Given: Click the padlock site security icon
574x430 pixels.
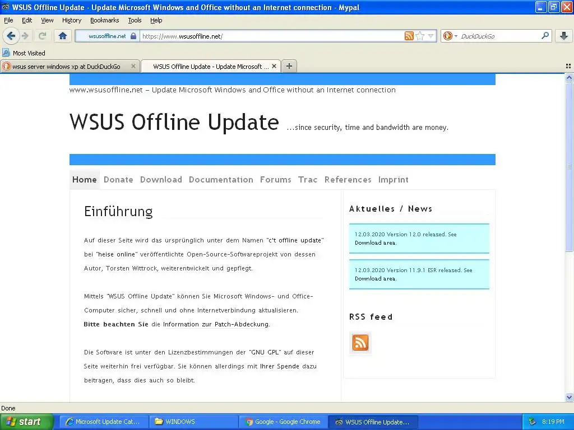Looking at the screenshot, I should click(x=133, y=36).
